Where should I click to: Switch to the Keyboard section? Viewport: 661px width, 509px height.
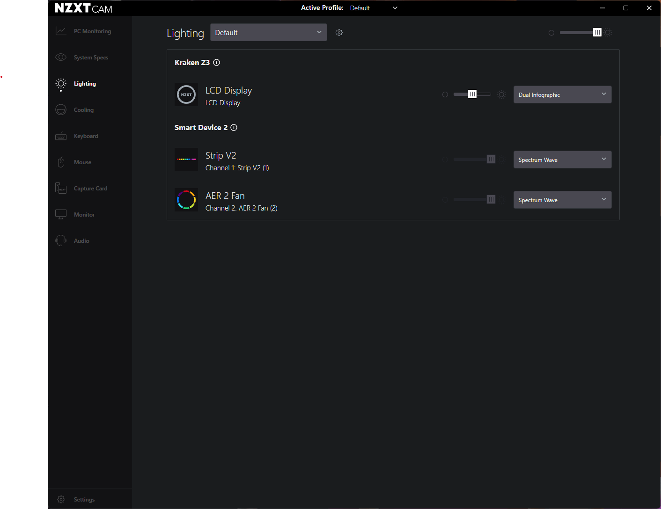point(86,136)
